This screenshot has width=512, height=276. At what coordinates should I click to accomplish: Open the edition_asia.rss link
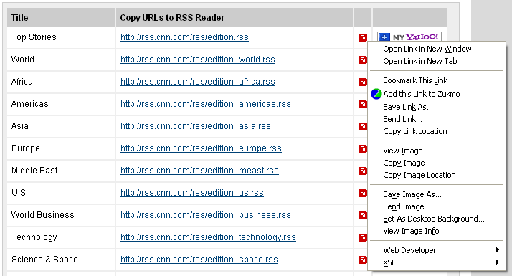[x=196, y=126]
